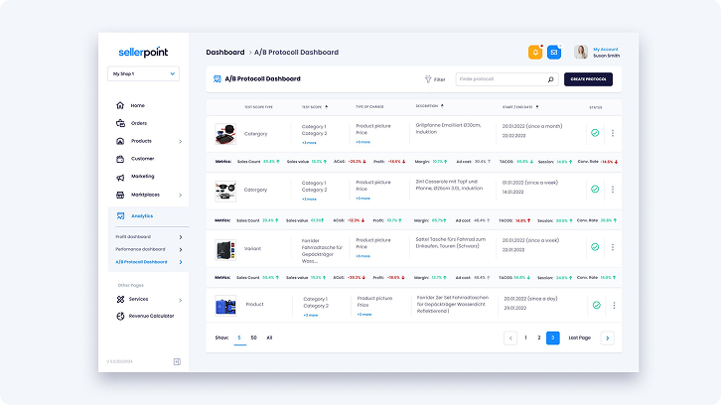The width and height of the screenshot is (721, 405).
Task: Open the Revenue Calculator menu item
Action: coord(151,317)
